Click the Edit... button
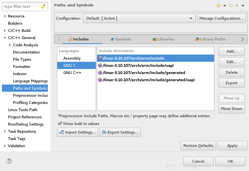Image resolution: width=249 pixels, height=171 pixels. click(x=232, y=62)
